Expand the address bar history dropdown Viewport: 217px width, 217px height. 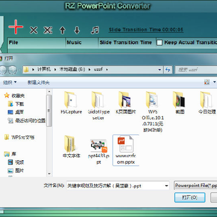click(x=160, y=70)
